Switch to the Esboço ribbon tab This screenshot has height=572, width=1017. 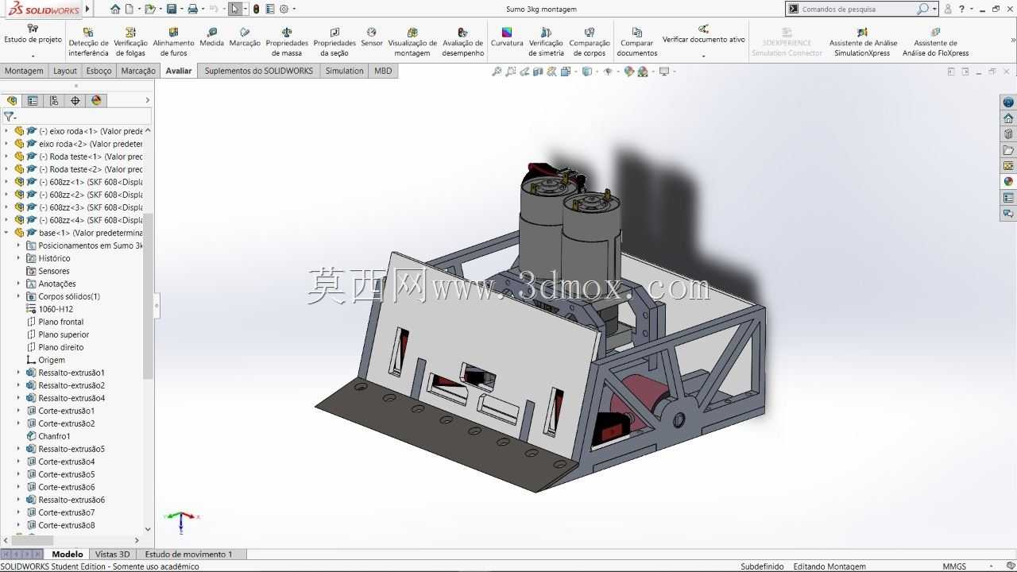pyautogui.click(x=99, y=71)
